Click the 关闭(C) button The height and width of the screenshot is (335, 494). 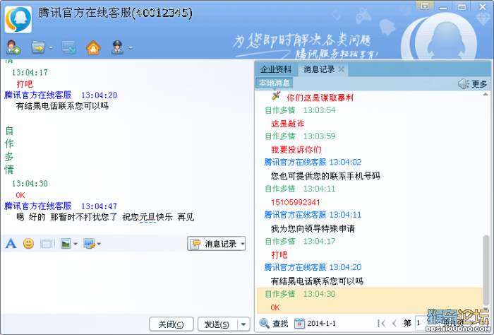pyautogui.click(x=171, y=324)
